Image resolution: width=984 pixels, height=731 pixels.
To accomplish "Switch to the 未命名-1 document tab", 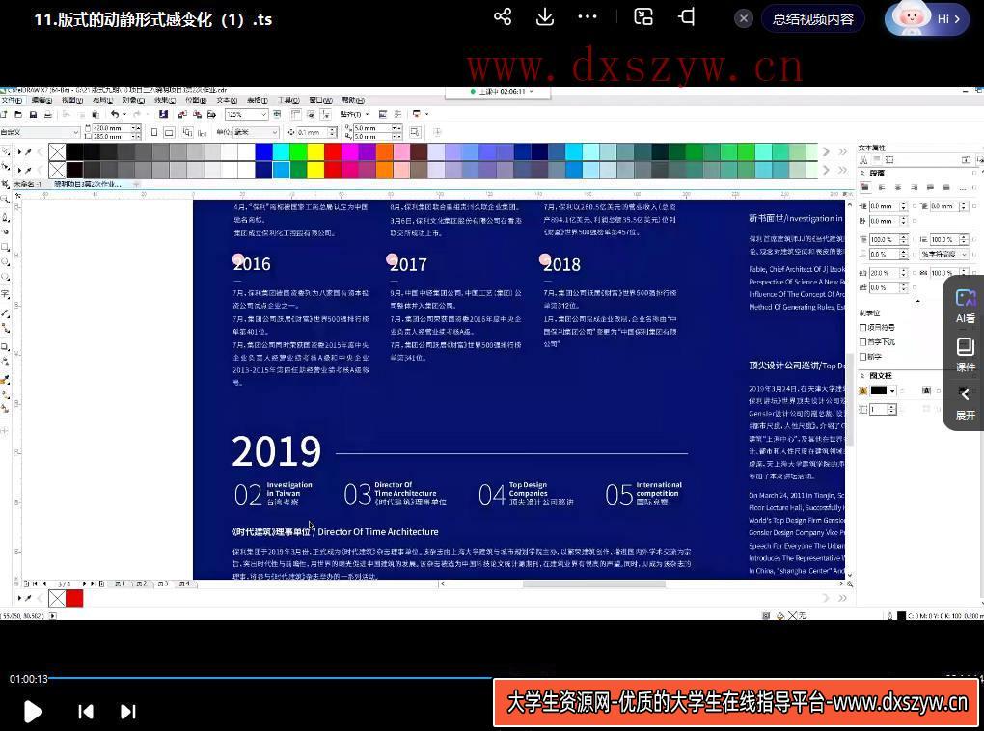I will tap(28, 184).
